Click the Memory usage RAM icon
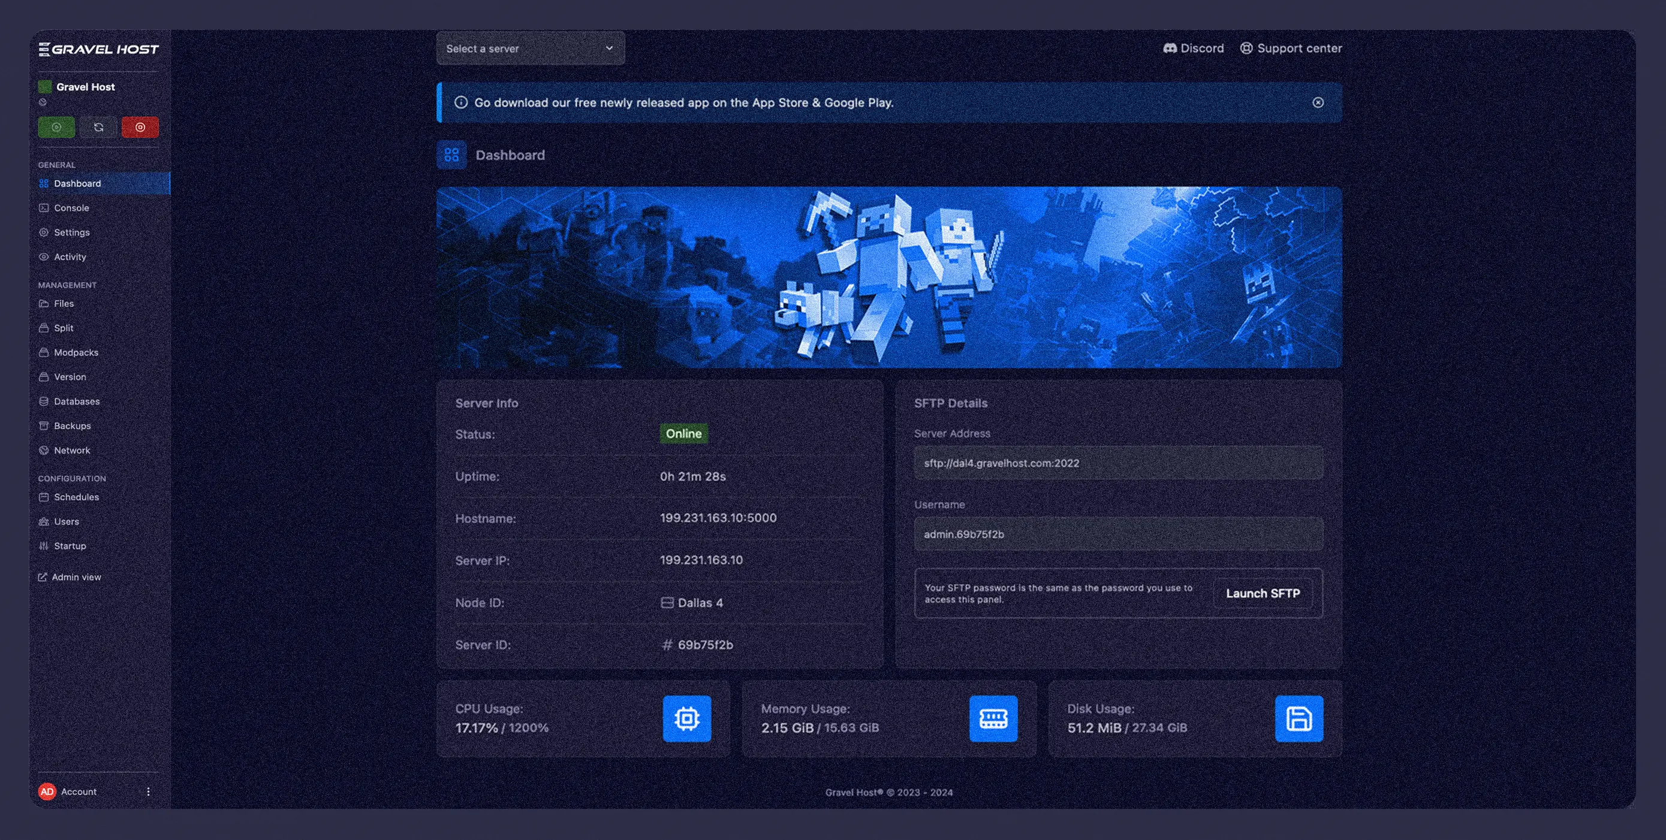 point(993,718)
